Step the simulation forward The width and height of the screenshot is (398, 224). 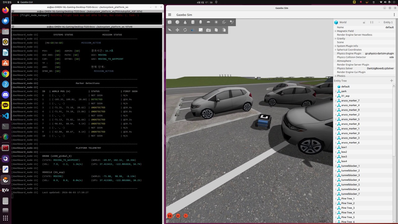coord(178,216)
